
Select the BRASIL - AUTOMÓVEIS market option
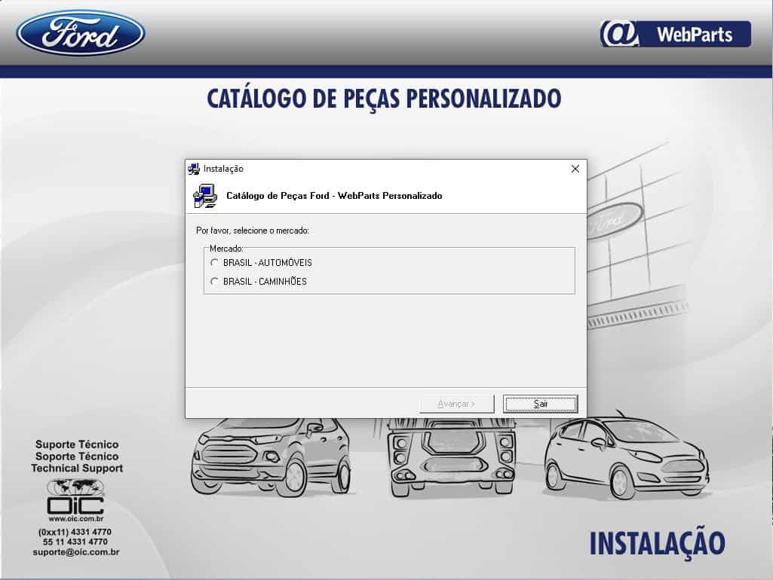[x=214, y=263]
